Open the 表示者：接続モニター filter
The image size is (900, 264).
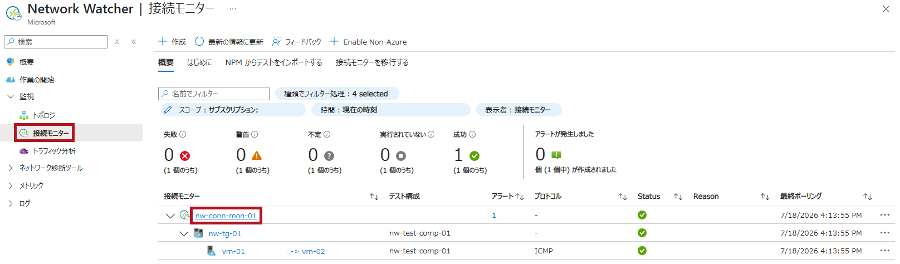click(x=519, y=110)
